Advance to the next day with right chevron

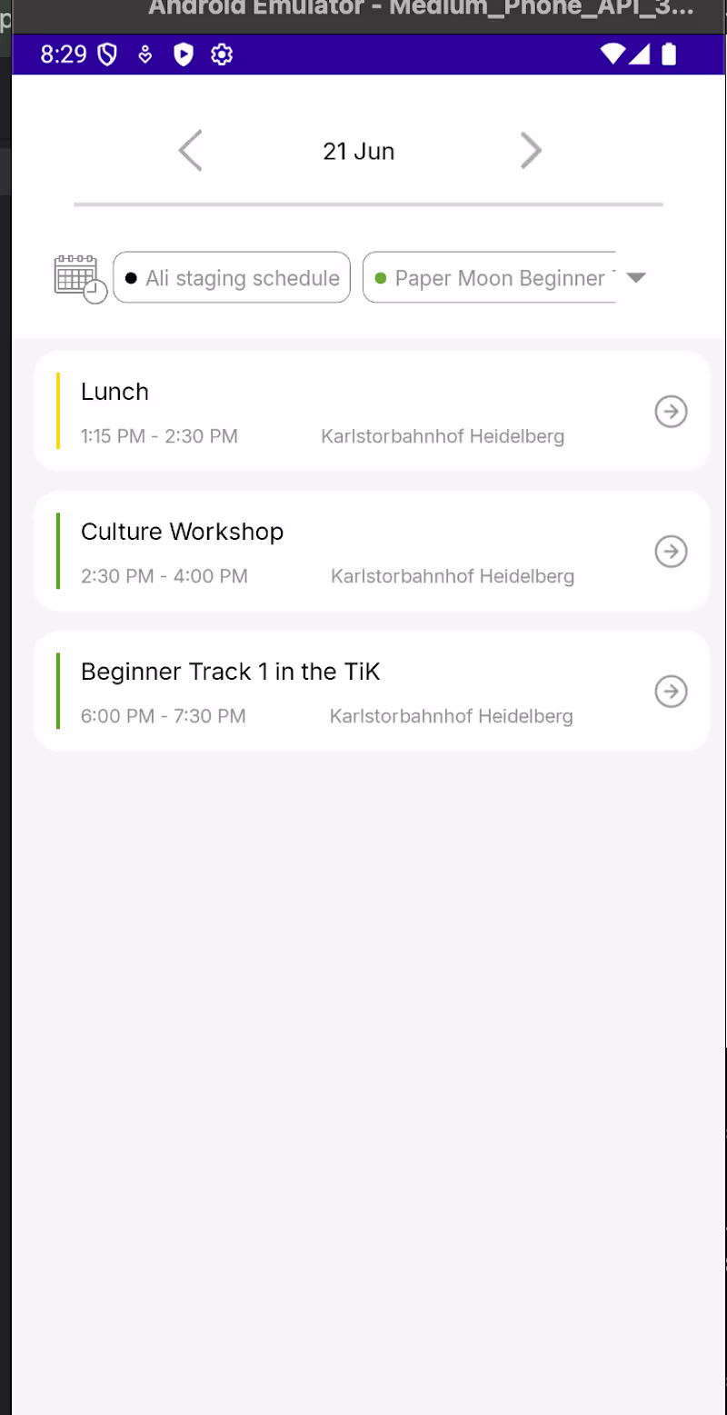point(532,150)
